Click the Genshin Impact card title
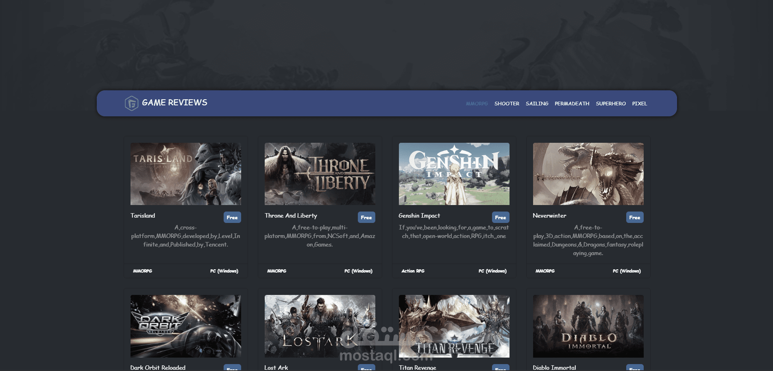The image size is (773, 371). (419, 216)
